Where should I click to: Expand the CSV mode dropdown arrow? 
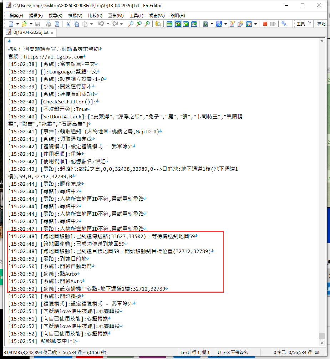(x=212, y=24)
